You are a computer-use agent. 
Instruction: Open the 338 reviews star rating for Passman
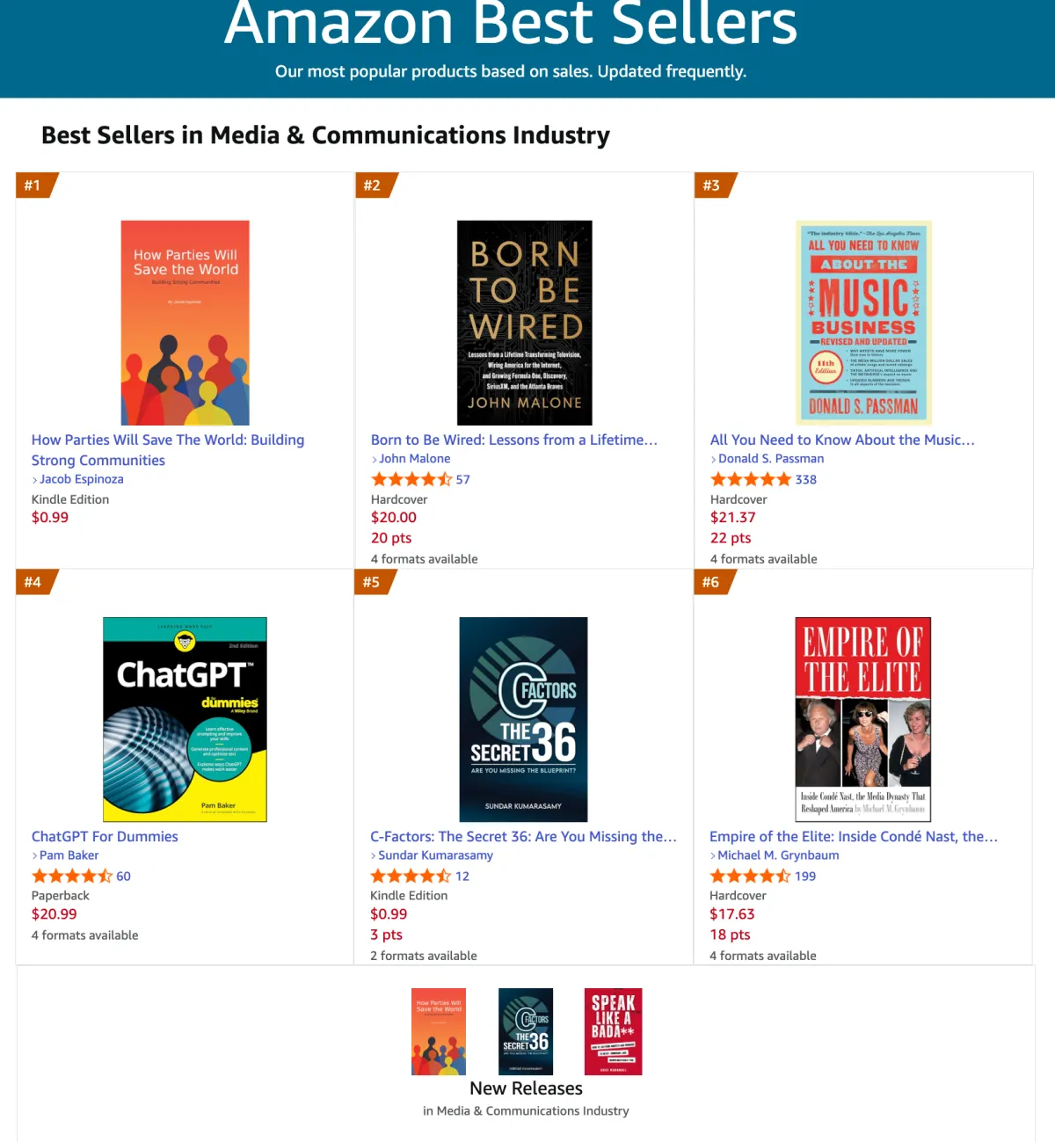click(x=751, y=479)
